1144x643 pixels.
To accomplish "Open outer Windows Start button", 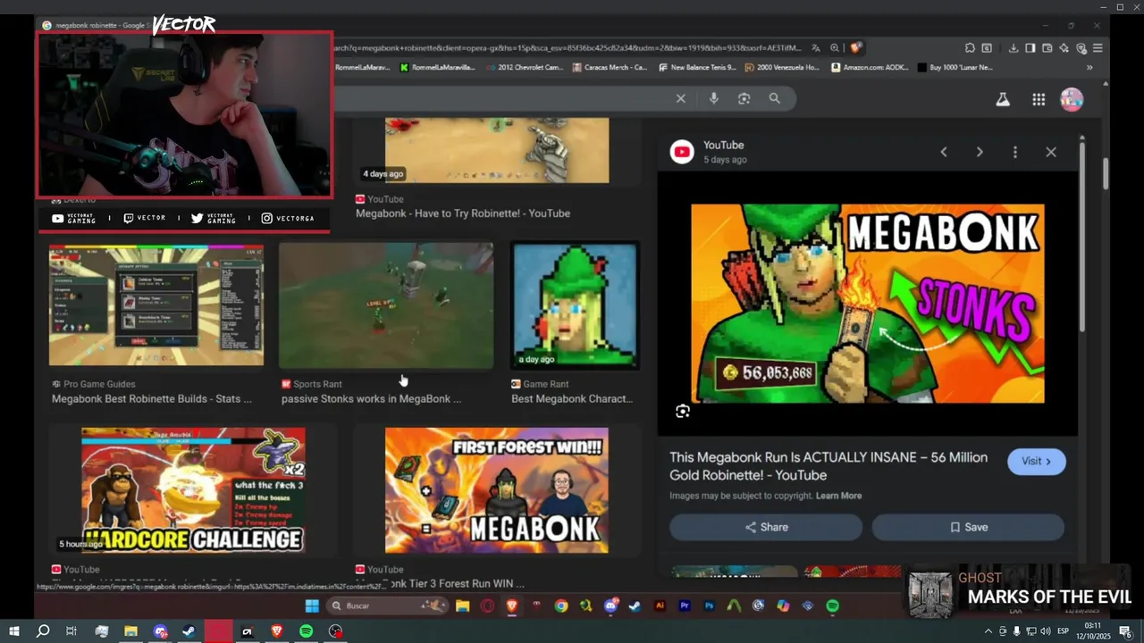I will click(13, 631).
